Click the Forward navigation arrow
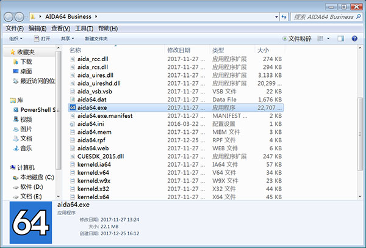Screen dimensions: 366x248 [19, 17]
